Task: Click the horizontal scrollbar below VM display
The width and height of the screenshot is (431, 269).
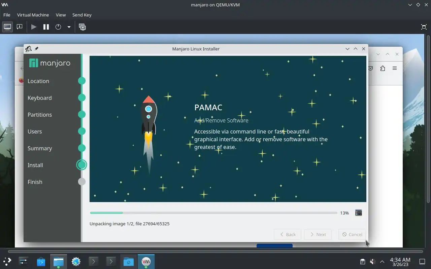Action: click(215, 251)
